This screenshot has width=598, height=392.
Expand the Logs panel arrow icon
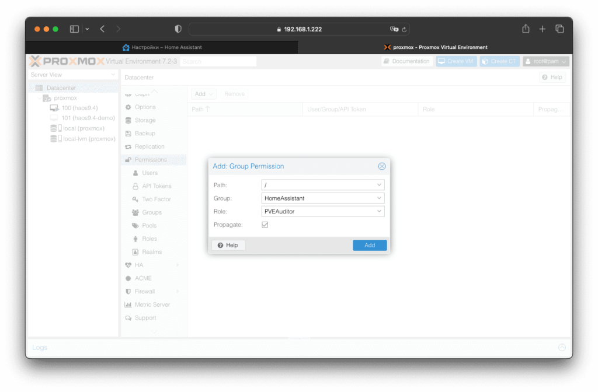(x=562, y=348)
